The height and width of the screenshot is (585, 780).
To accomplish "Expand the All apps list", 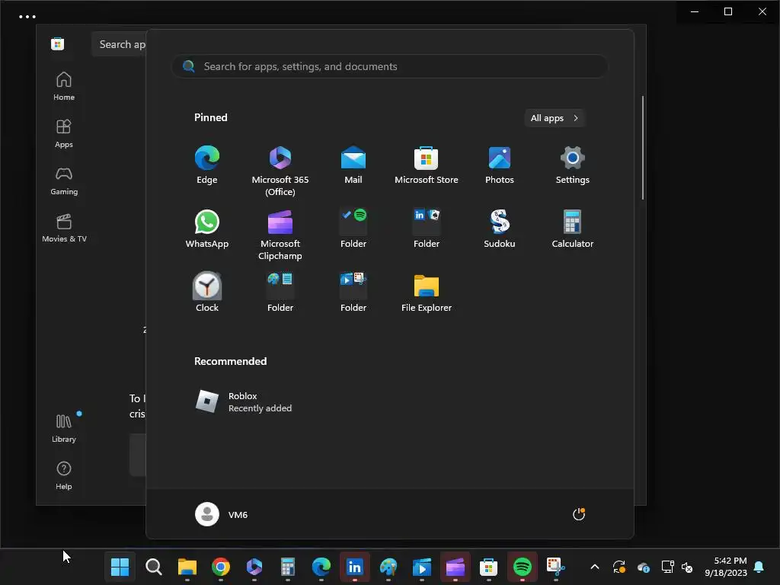I will coord(555,118).
